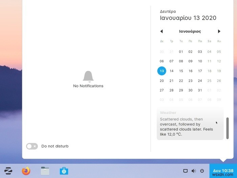Screen dimensions: 237x178
Task: Select January 22 in calendar
Action: 181,81
